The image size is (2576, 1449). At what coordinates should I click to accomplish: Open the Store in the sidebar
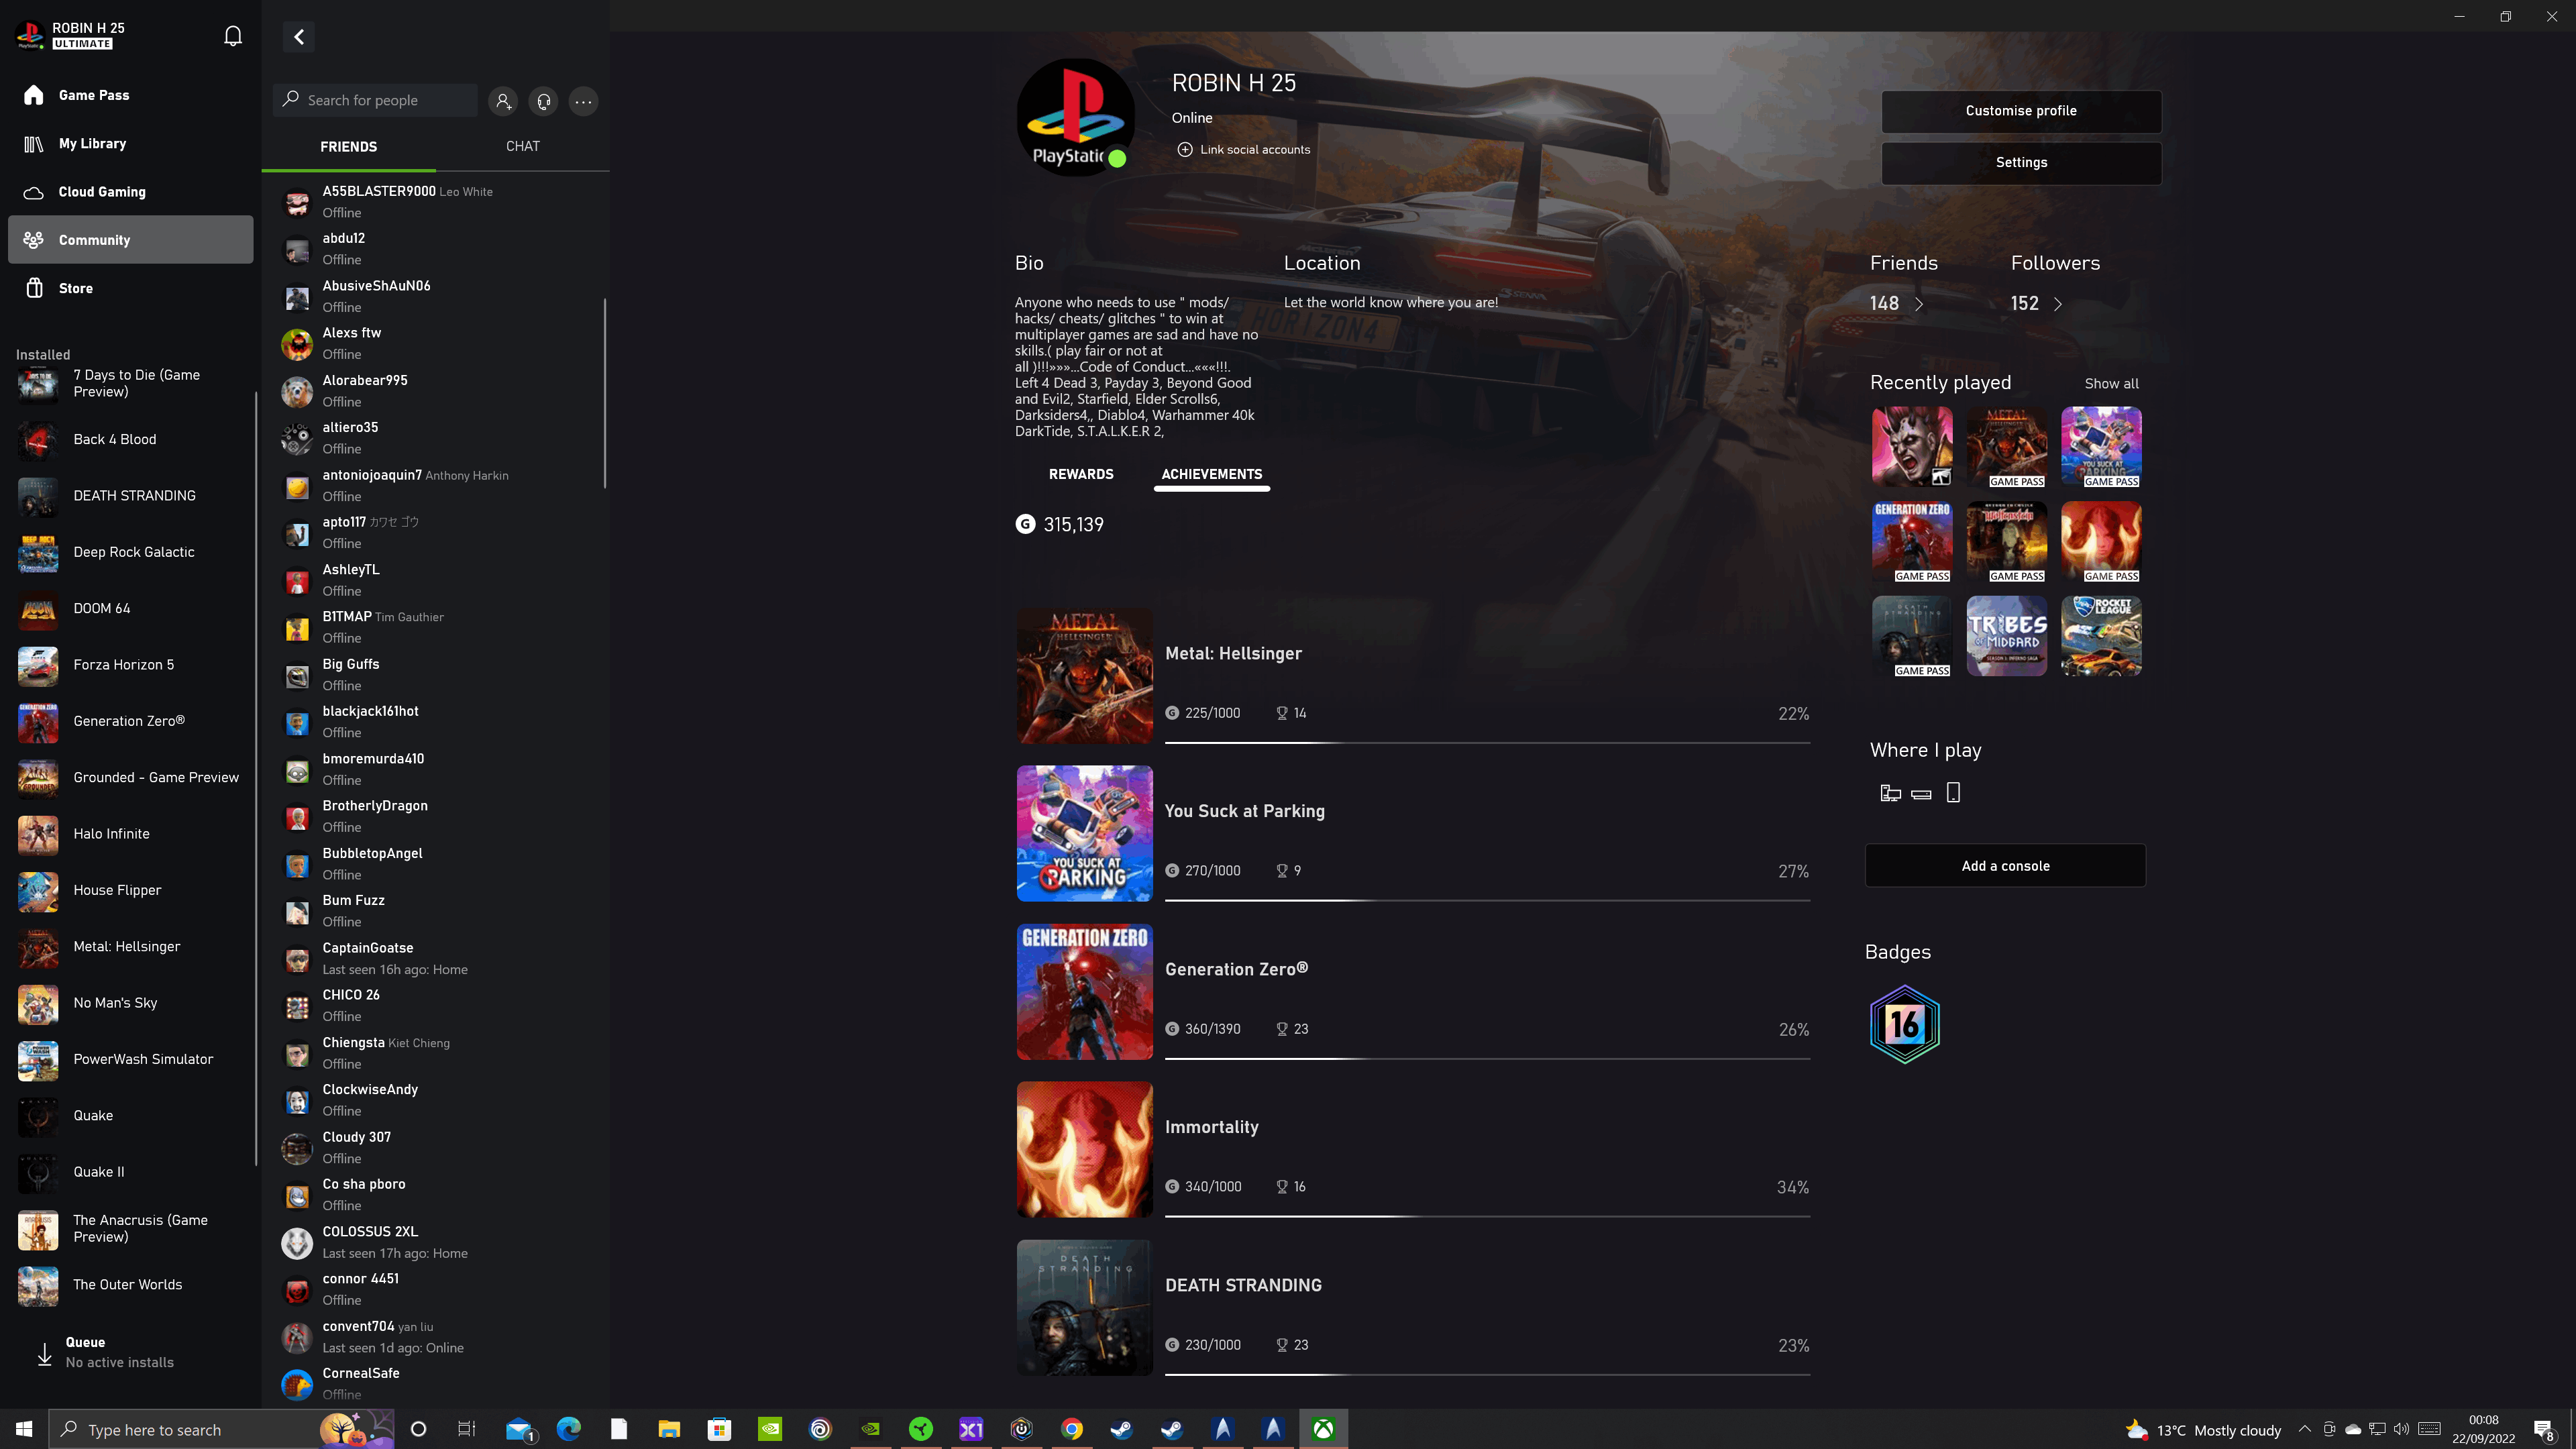point(130,288)
